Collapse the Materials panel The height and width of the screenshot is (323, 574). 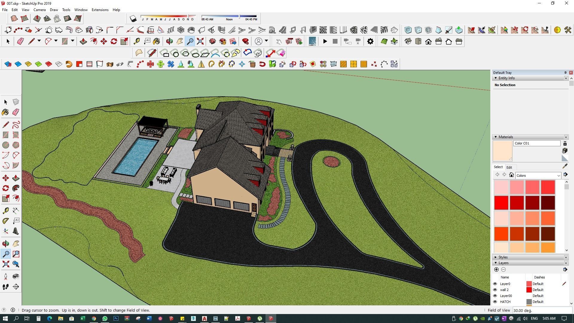[496, 137]
